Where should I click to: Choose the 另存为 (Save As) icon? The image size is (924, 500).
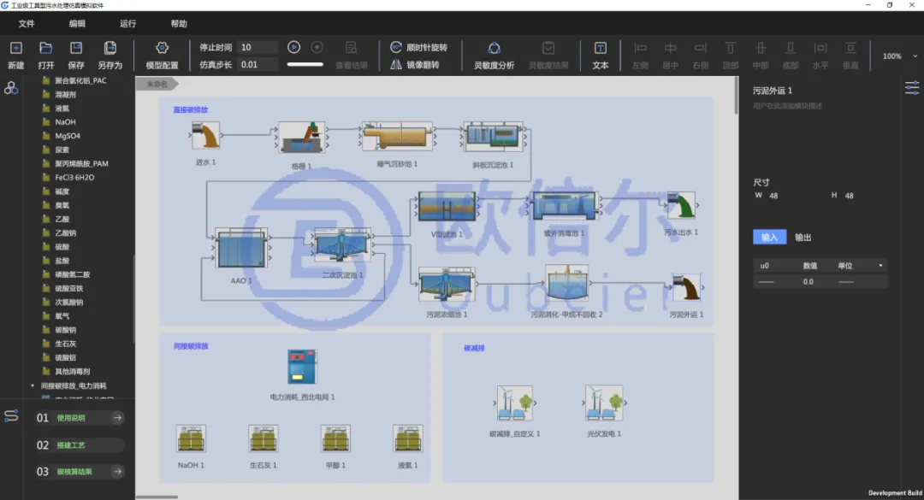pos(110,49)
